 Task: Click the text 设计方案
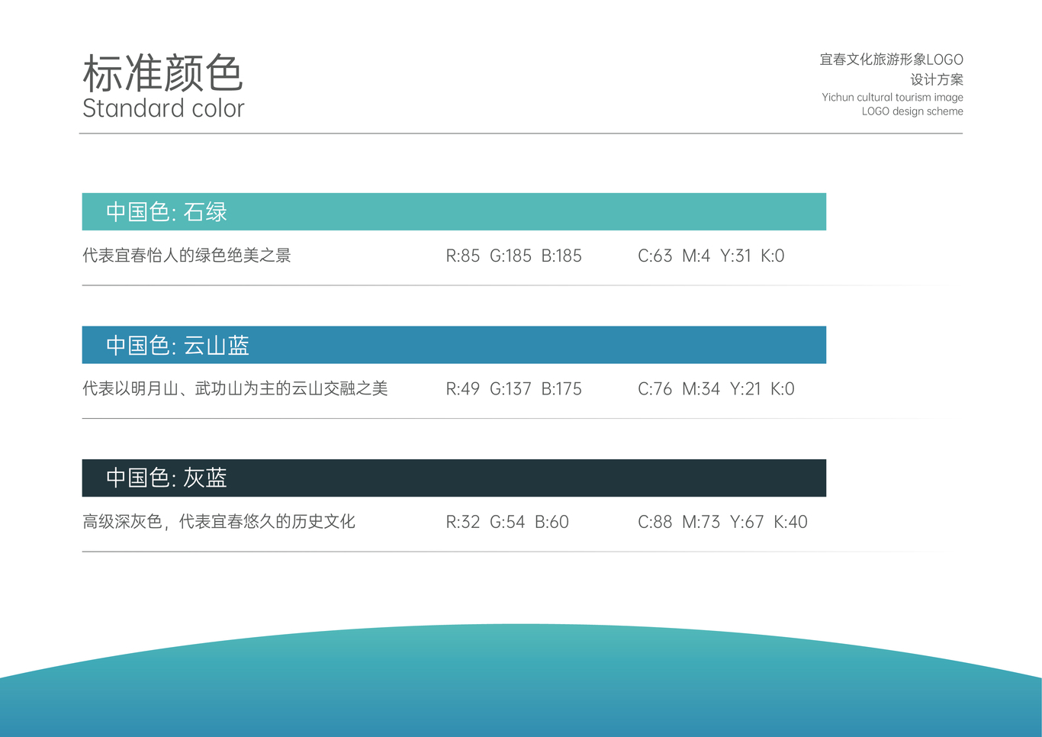click(937, 79)
